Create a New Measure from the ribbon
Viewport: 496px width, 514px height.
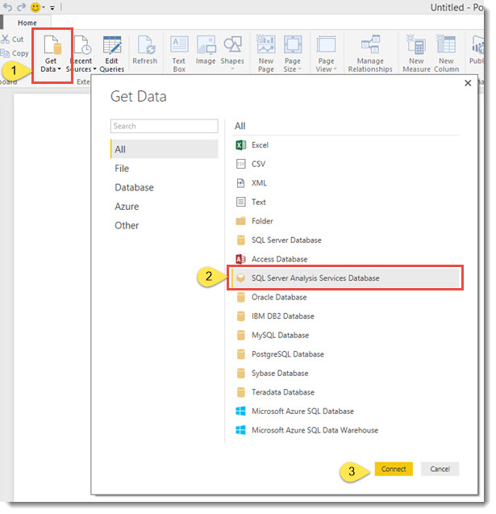[x=416, y=54]
